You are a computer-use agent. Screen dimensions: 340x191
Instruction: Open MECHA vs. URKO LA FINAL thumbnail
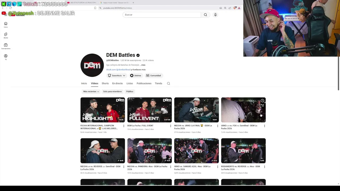coord(197,110)
